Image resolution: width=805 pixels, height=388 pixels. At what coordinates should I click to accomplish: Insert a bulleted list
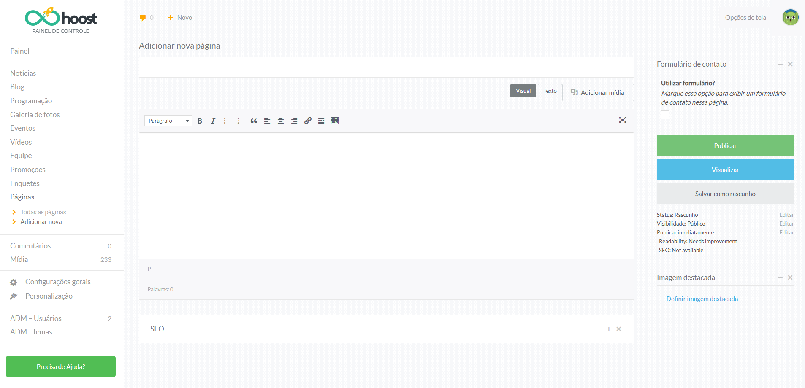pyautogui.click(x=227, y=121)
